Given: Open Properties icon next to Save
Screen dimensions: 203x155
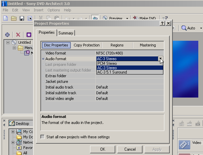Looking at the screenshot, I should click(x=30, y=18).
